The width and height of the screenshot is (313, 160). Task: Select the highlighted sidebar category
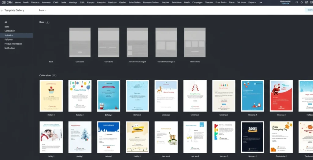click(x=17, y=35)
